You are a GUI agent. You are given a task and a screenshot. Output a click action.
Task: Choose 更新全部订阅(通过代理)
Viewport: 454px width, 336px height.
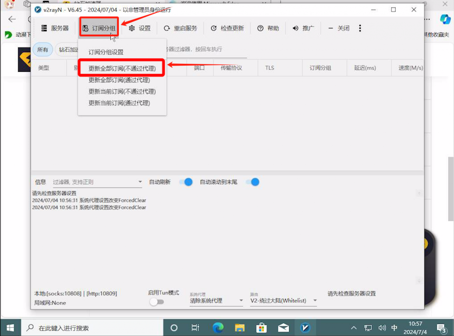point(119,80)
